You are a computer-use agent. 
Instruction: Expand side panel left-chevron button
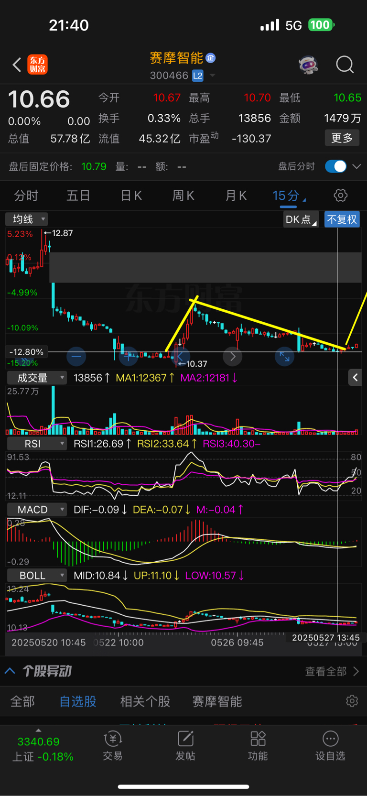pos(355,378)
